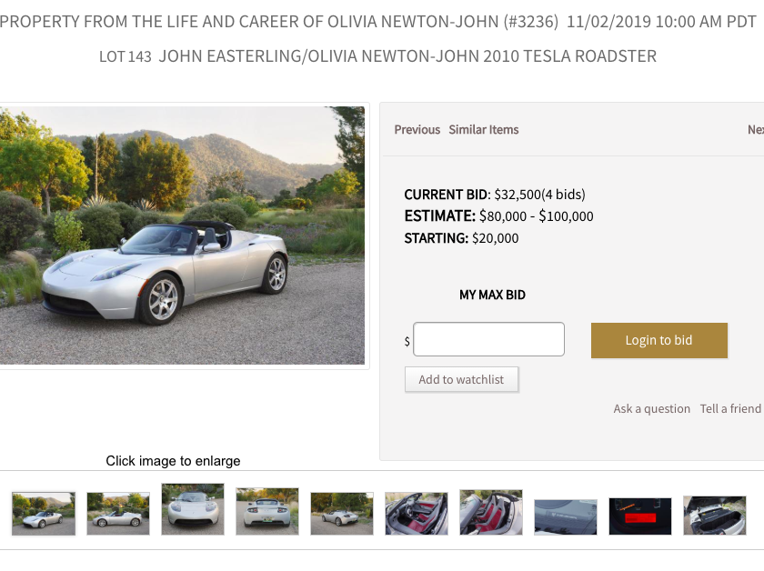Open the rear three-quarter view thumbnail
764x571 pixels.
pyautogui.click(x=342, y=514)
